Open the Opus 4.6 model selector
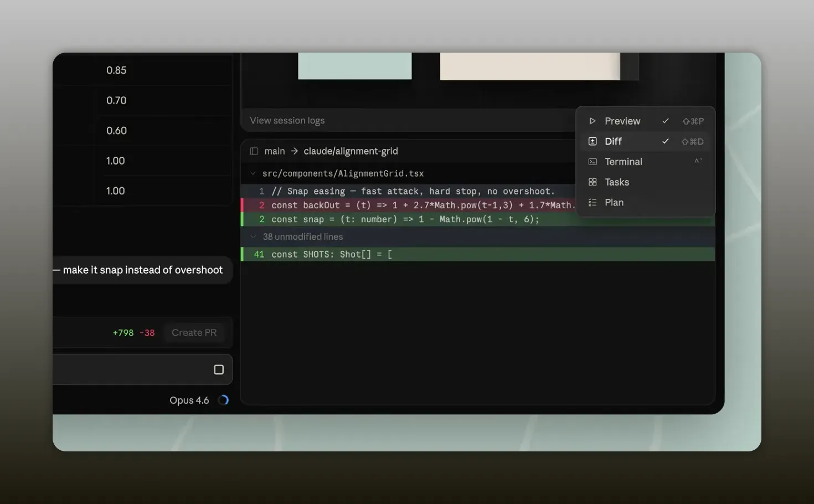 (x=189, y=400)
